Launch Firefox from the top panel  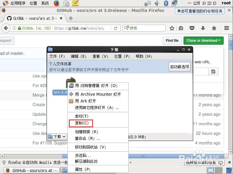tap(57, 3)
